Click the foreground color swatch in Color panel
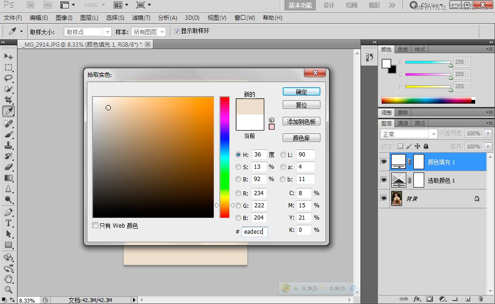Screen dimensions: 495x304 point(386,63)
